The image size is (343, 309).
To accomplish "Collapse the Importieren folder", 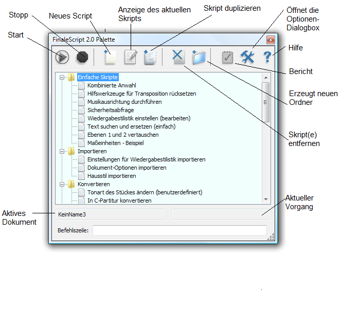I will coord(62,151).
